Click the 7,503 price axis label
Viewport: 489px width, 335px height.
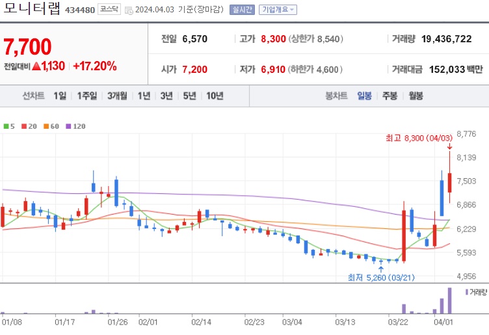pos(466,181)
